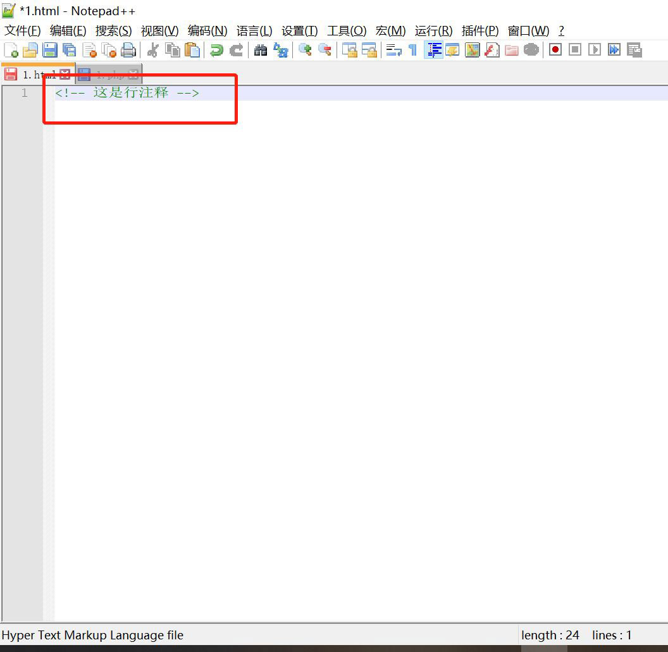Open the 插件(P) menu
Image resolution: width=668 pixels, height=652 pixels.
tap(480, 30)
